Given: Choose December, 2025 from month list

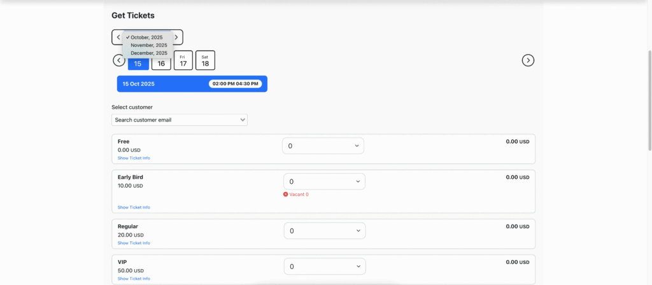Looking at the screenshot, I should [x=149, y=53].
